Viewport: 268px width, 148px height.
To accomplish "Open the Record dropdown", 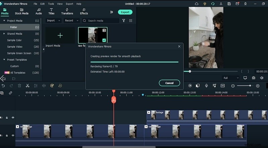I will click(72, 20).
